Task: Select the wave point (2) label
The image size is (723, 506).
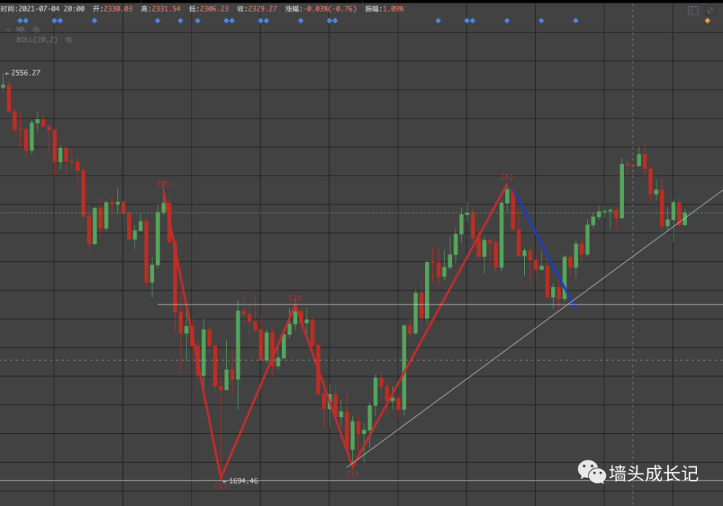Action: point(295,298)
